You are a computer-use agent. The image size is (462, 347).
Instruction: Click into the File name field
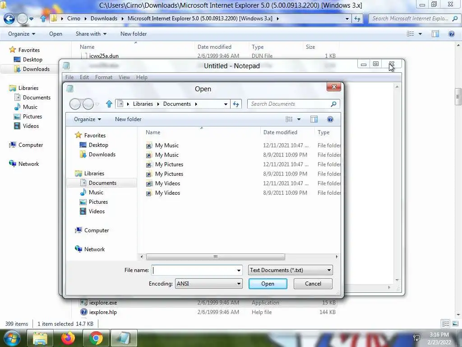click(x=197, y=270)
